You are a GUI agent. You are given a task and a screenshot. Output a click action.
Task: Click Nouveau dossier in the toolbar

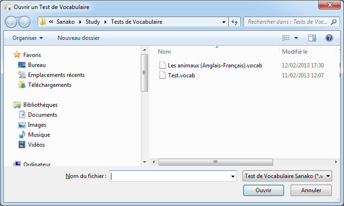[x=79, y=38]
